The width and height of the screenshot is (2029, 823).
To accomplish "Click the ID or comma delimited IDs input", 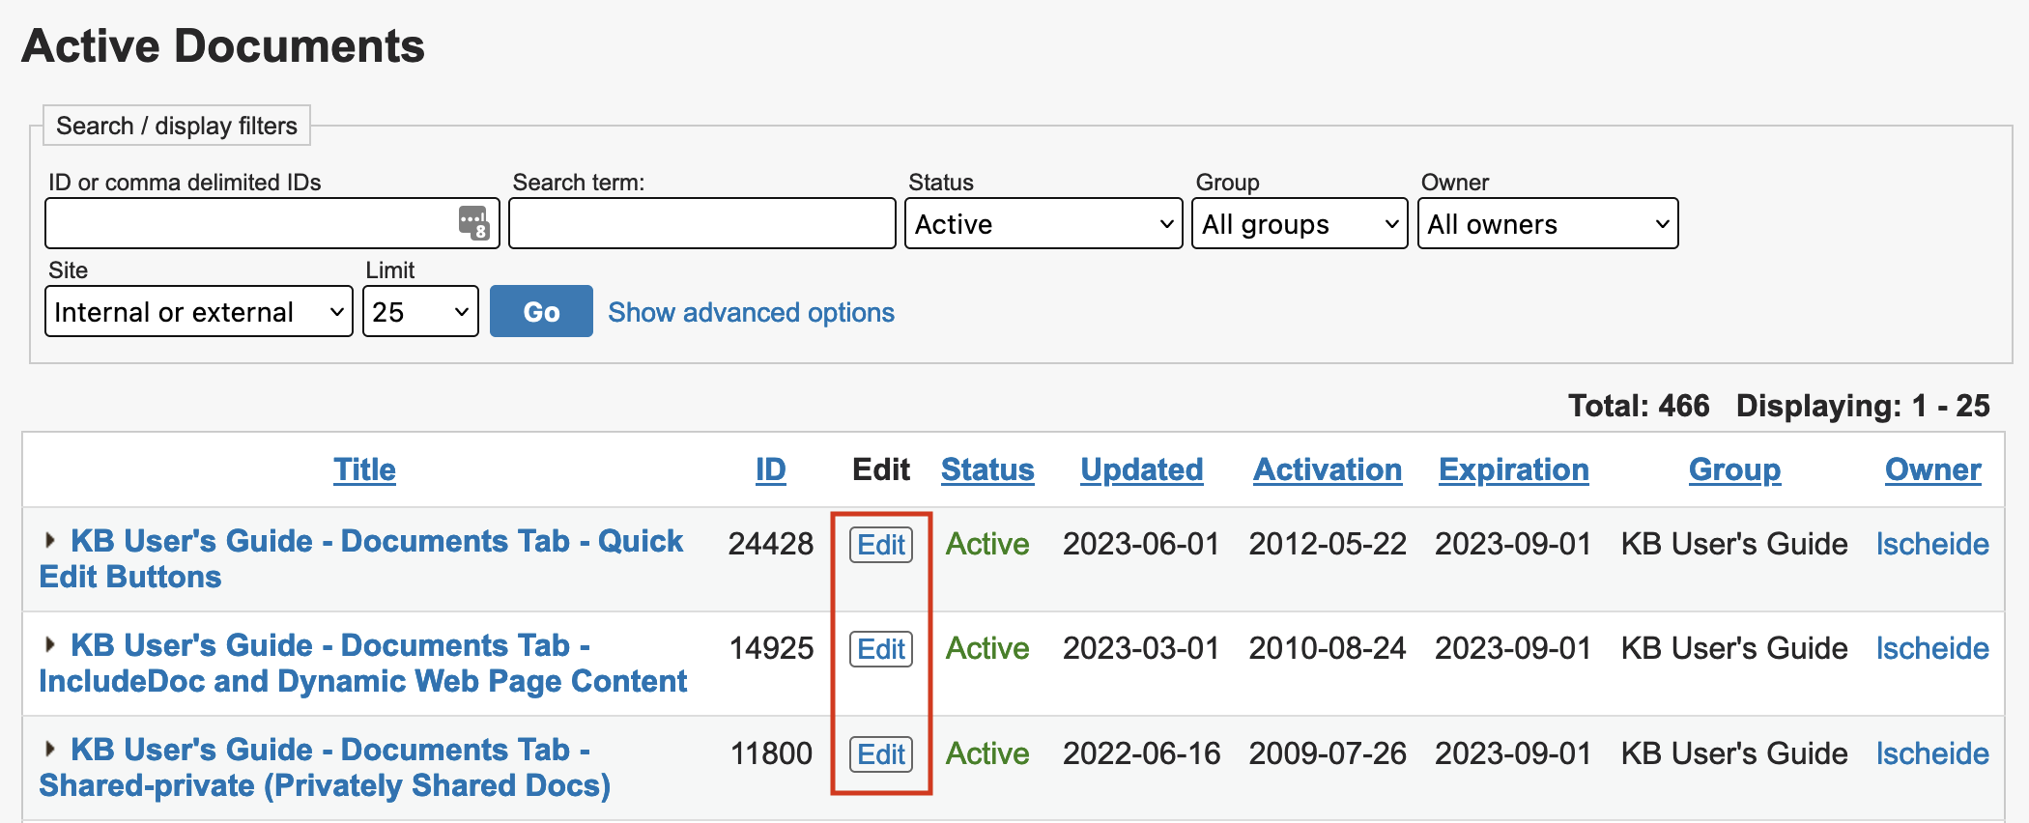I will click(x=271, y=223).
